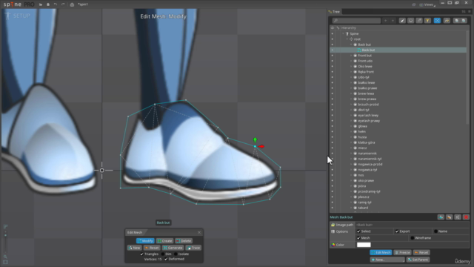Expand the Front but slot
This screenshot has height=267, width=474.
(x=351, y=56)
